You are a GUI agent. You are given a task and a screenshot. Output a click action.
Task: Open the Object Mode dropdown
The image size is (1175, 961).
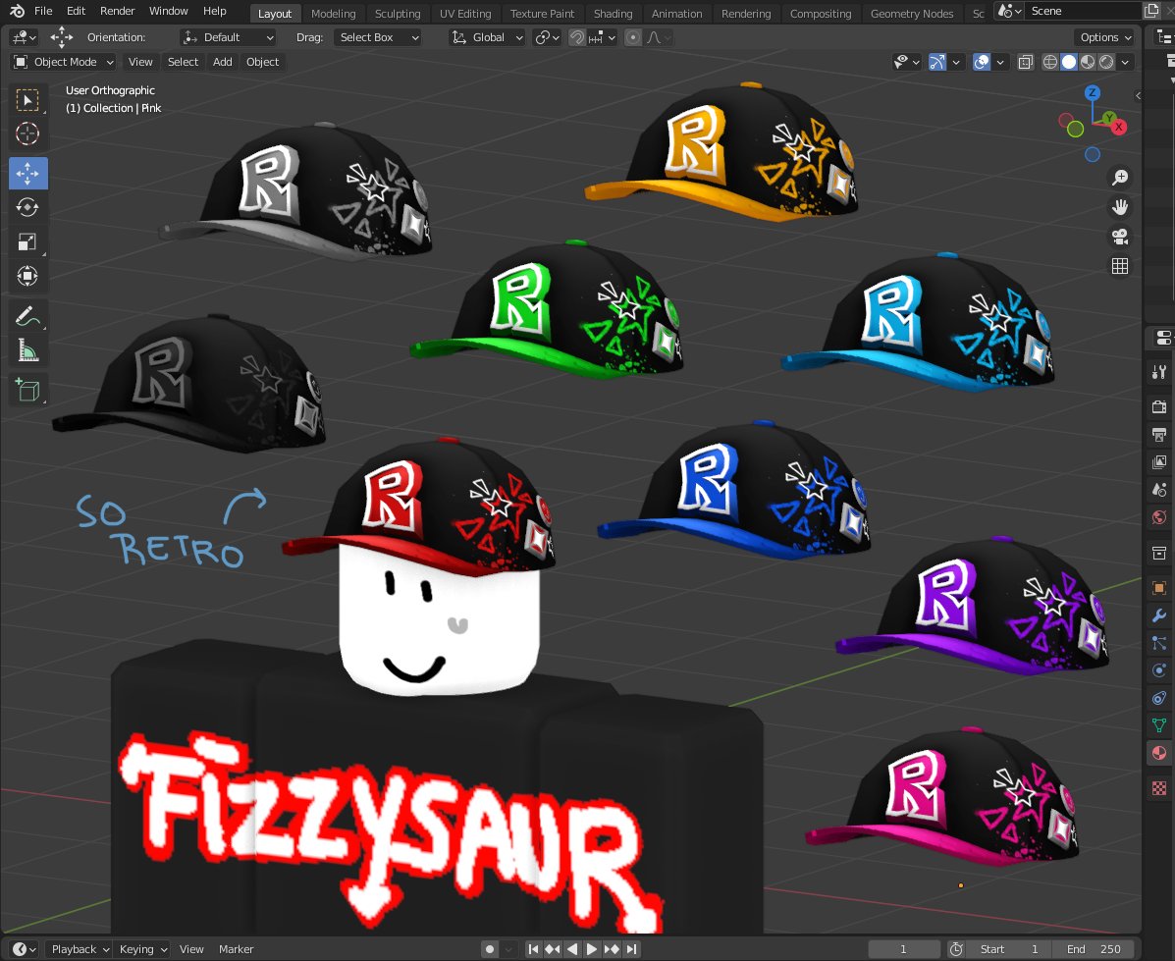[x=64, y=62]
